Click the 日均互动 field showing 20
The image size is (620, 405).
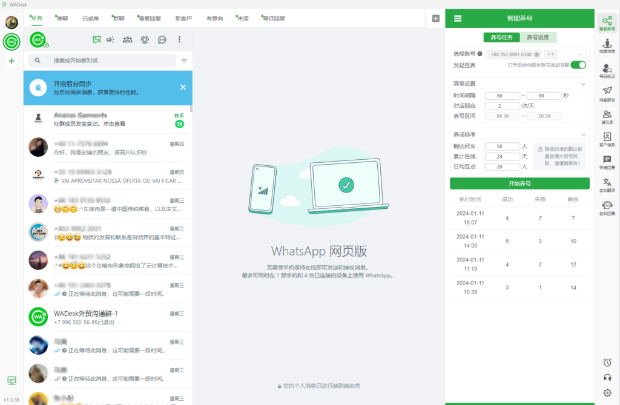click(x=502, y=167)
